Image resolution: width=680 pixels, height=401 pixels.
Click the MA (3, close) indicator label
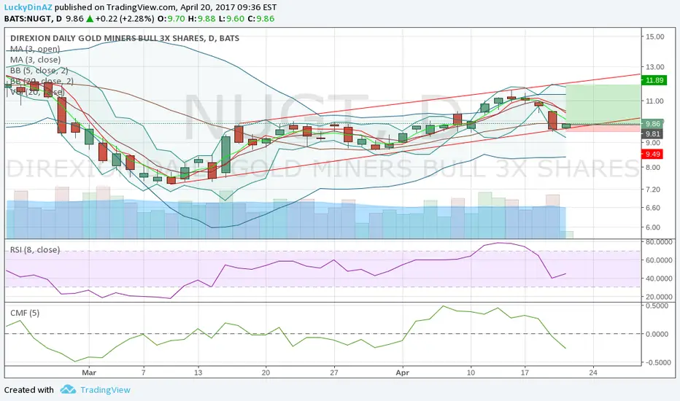(x=36, y=60)
